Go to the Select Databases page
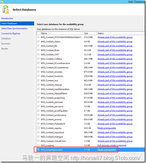The width and height of the screenshot is (146, 163). (17, 23)
